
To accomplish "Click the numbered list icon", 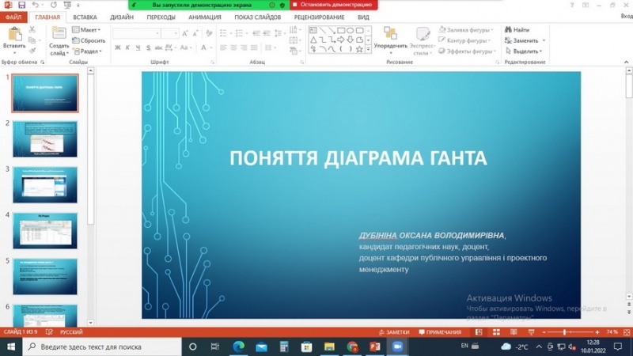I will click(239, 33).
